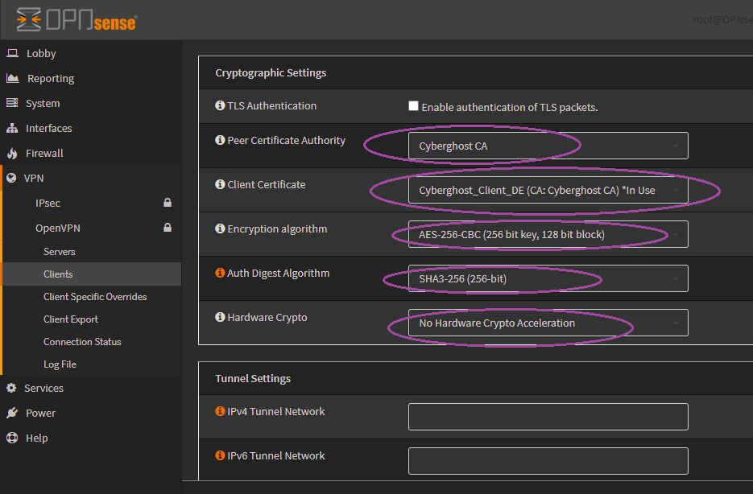The image size is (753, 494).
Task: Expand the IPsec submenu
Action: coord(48,204)
